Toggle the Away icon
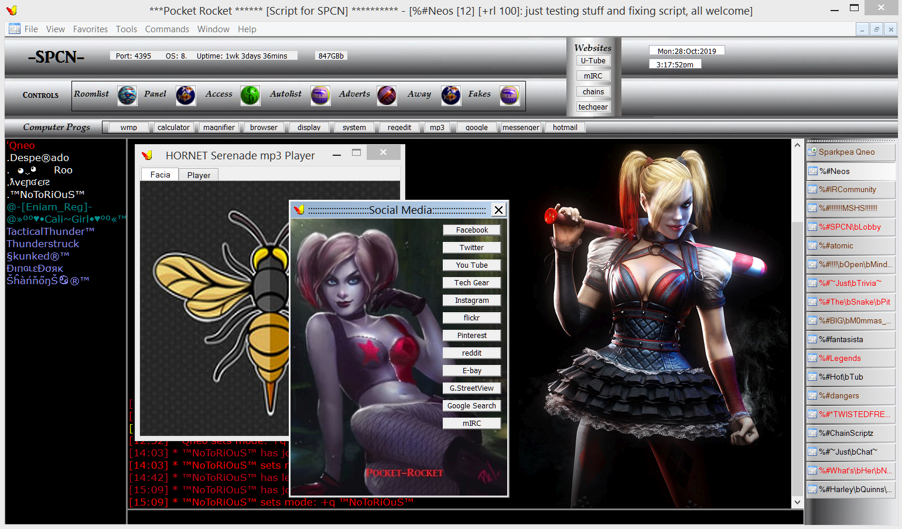Image resolution: width=902 pixels, height=529 pixels. click(x=451, y=95)
